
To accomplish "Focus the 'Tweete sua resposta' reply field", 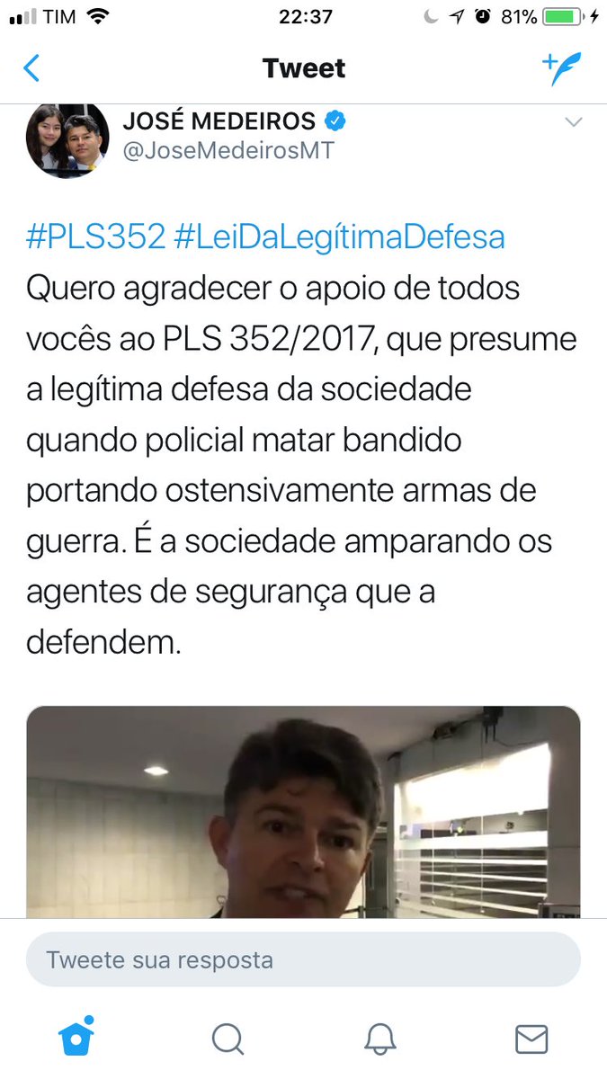I will (x=303, y=959).
